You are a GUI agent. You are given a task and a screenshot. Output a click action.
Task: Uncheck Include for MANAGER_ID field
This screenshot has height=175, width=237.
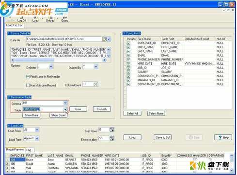[128, 80]
